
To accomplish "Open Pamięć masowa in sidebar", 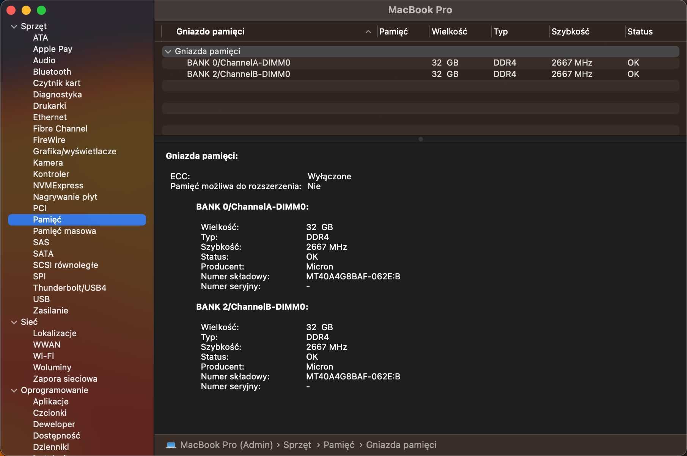I will pyautogui.click(x=64, y=231).
